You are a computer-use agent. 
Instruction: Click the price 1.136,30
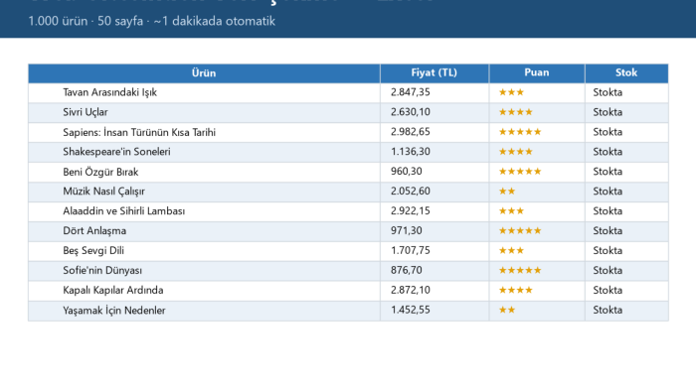pyautogui.click(x=410, y=152)
